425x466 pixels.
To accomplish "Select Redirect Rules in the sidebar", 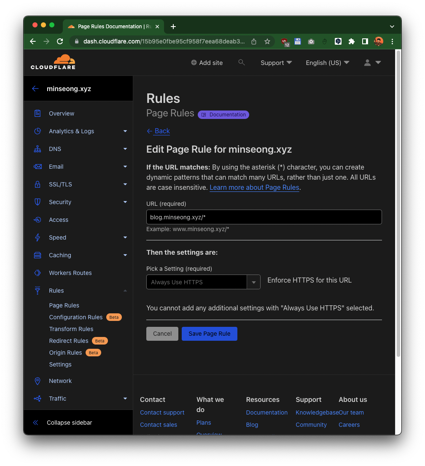I will click(69, 341).
